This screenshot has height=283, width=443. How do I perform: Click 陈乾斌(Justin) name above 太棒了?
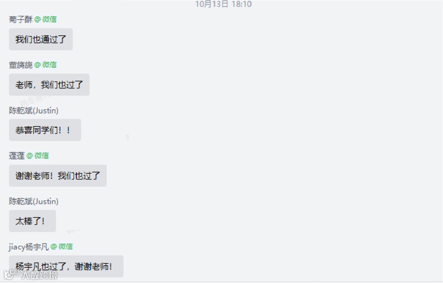(x=34, y=201)
